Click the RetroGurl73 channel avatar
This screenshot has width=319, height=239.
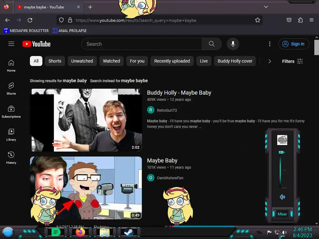coord(151,110)
